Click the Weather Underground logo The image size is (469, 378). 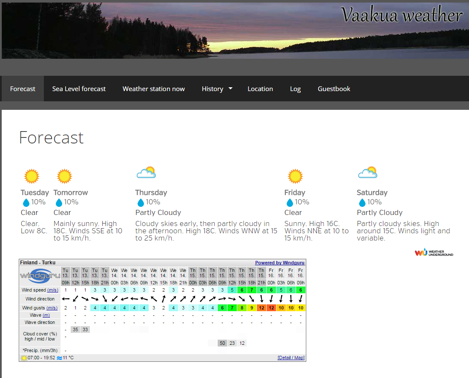[434, 252]
